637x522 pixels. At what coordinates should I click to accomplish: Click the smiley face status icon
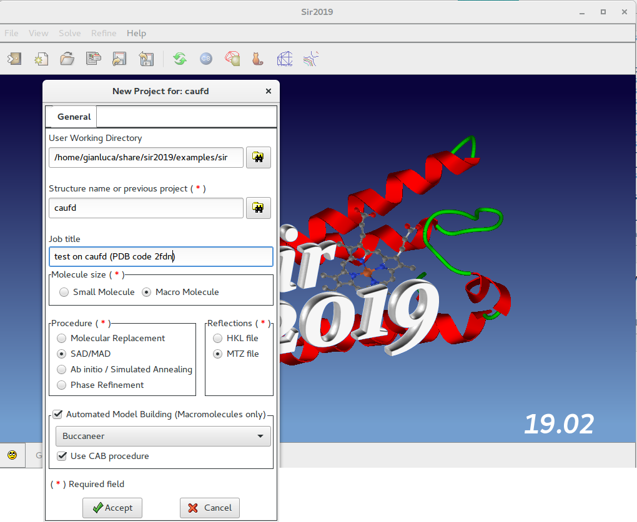click(12, 455)
